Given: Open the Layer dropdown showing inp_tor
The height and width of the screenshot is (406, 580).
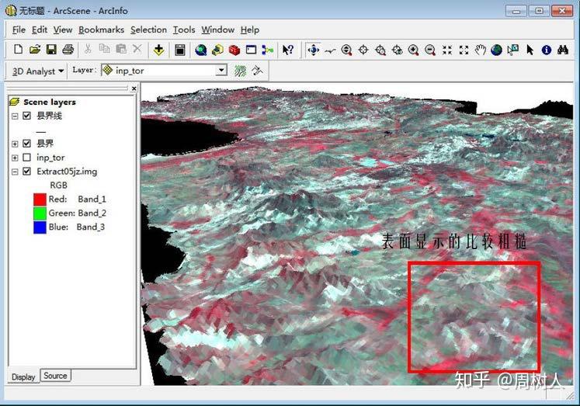Looking at the screenshot, I should click(x=221, y=71).
